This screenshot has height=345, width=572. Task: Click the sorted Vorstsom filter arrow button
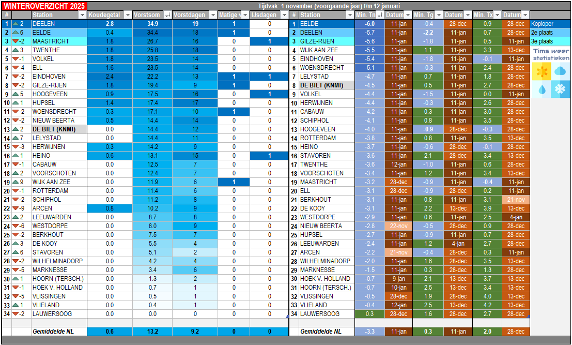click(167, 15)
